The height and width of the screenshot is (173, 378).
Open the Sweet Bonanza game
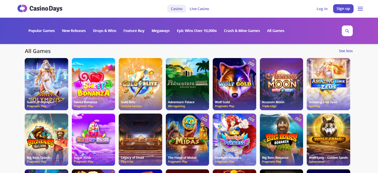point(93,84)
